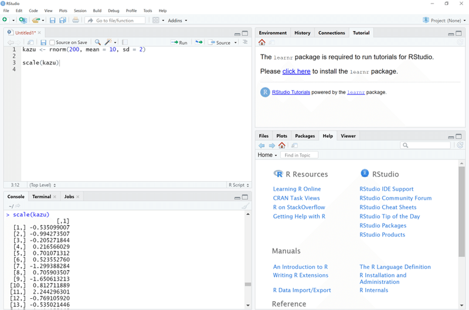
Task: Open the Addins dropdown
Action: click(178, 21)
